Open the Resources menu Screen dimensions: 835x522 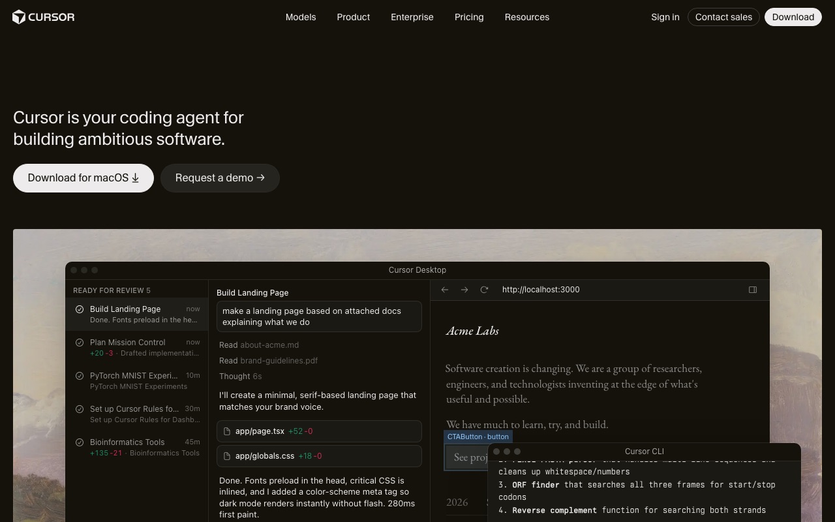[x=527, y=17]
